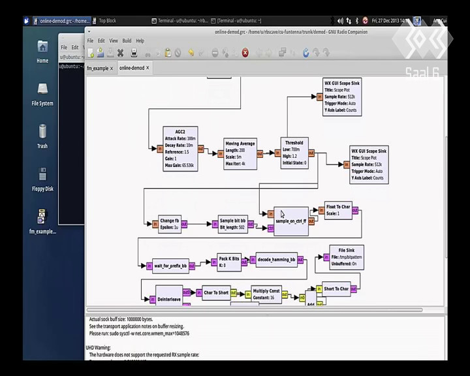Close the online-demod tab
The height and width of the screenshot is (376, 470).
click(148, 68)
